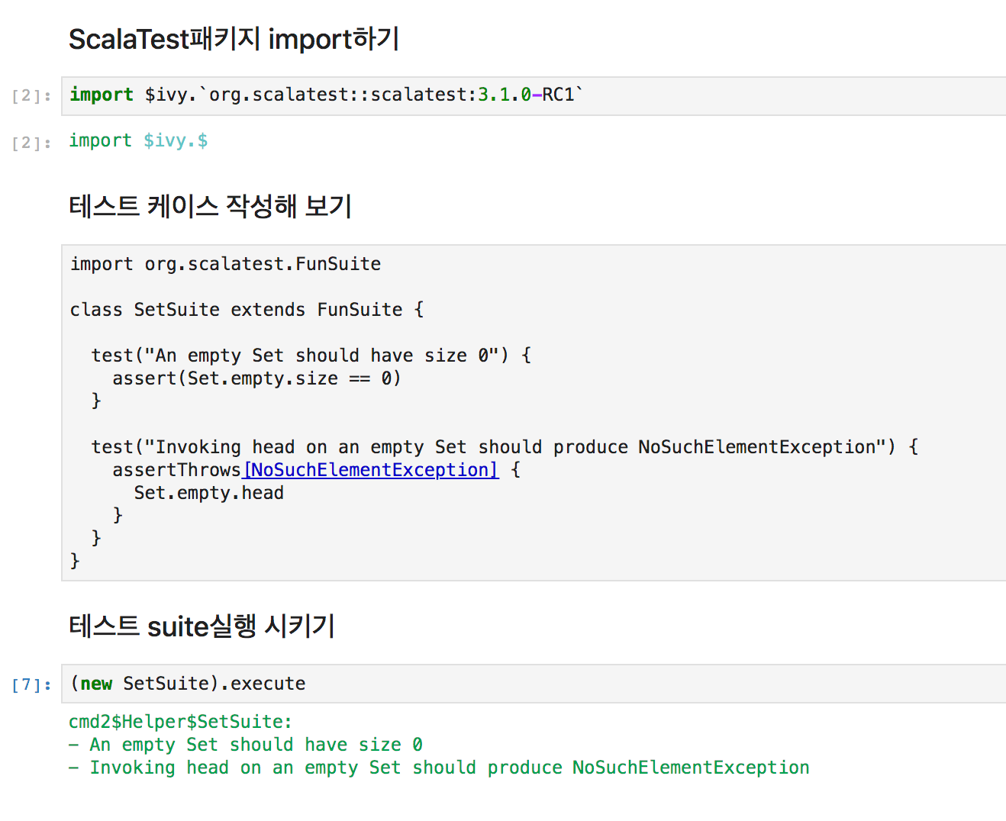Viewport: 1006px width, 821px height.
Task: Click the green output line An empty Set should have size 0
Action: coord(246,745)
